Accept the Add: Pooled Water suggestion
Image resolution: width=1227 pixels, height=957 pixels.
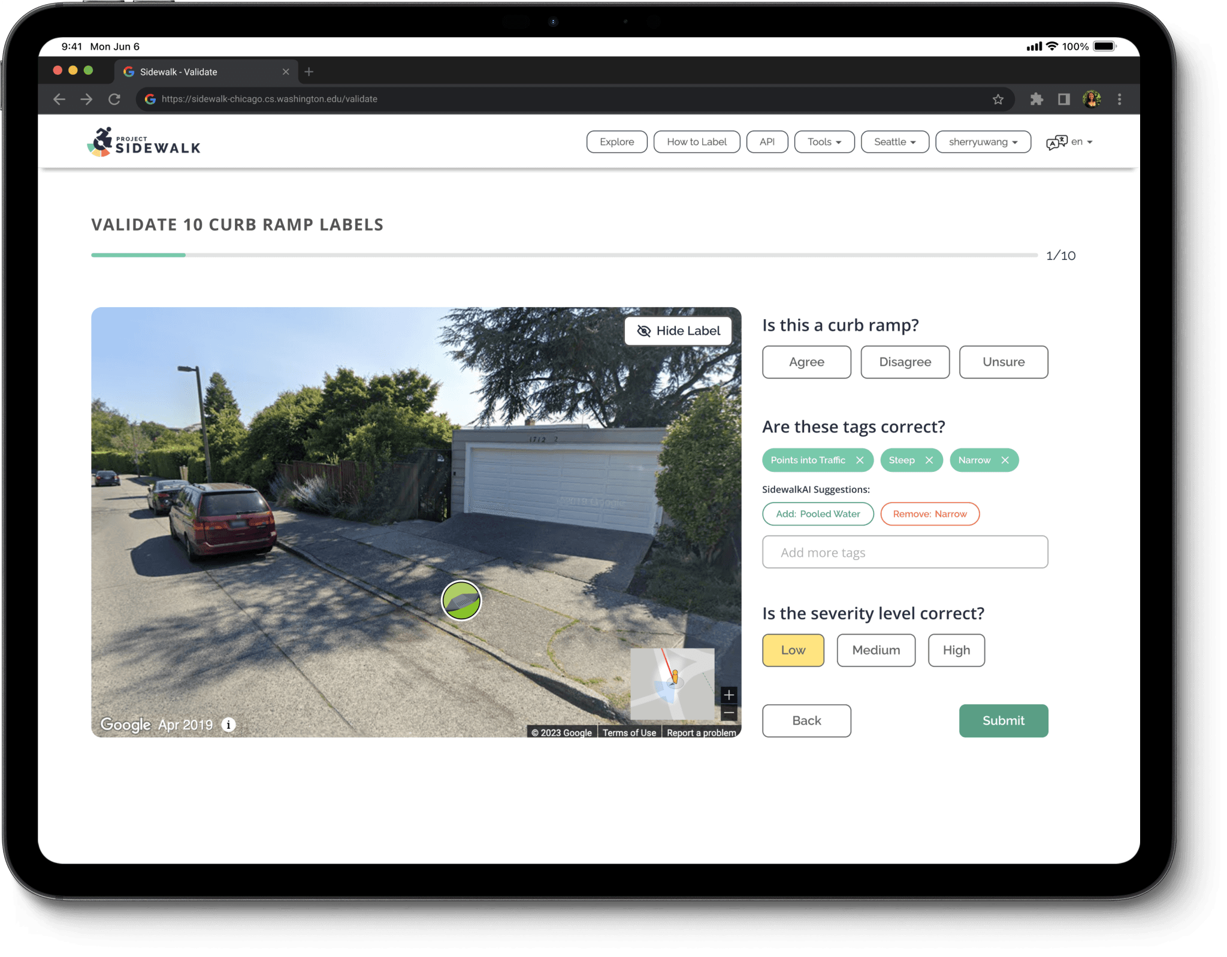818,514
